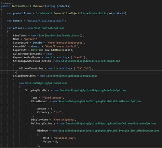162x148 pixels.
Task: Click the ShippingOptions property name
Action: 24,76
